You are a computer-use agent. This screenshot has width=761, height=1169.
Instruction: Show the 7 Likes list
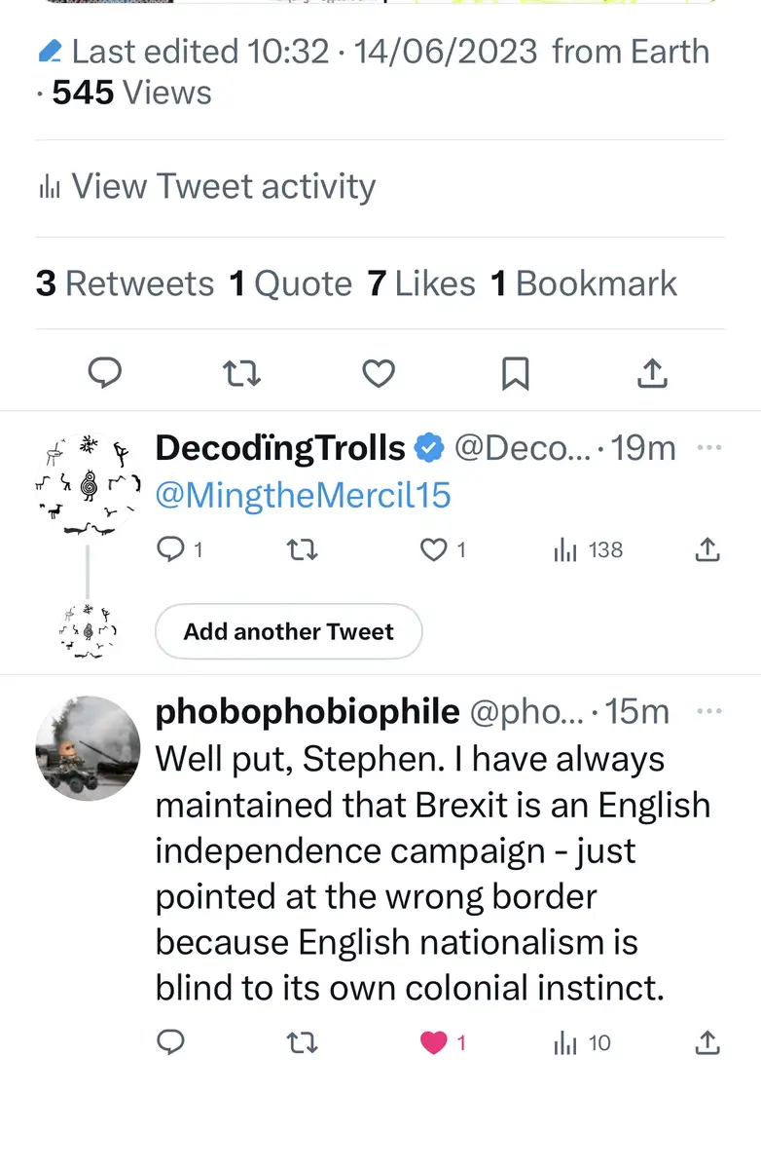point(420,283)
